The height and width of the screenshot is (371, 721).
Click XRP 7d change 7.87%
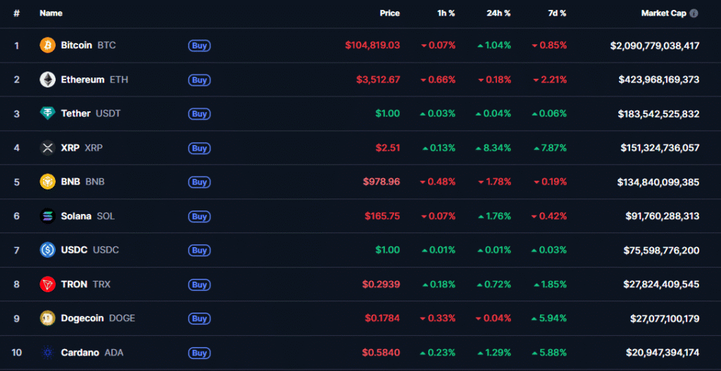[x=550, y=148]
